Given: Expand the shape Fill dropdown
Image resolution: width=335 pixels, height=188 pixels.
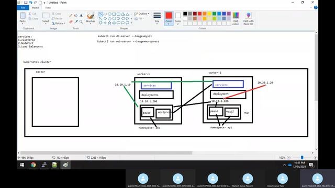Looking at the screenshot, I should pyautogui.click(x=143, y=19).
